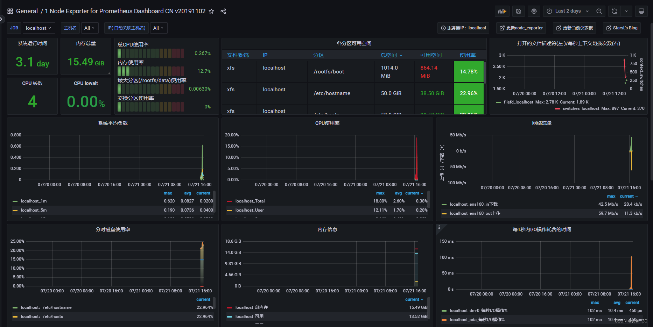Toggle localhost_总内存 memory series

click(x=252, y=307)
